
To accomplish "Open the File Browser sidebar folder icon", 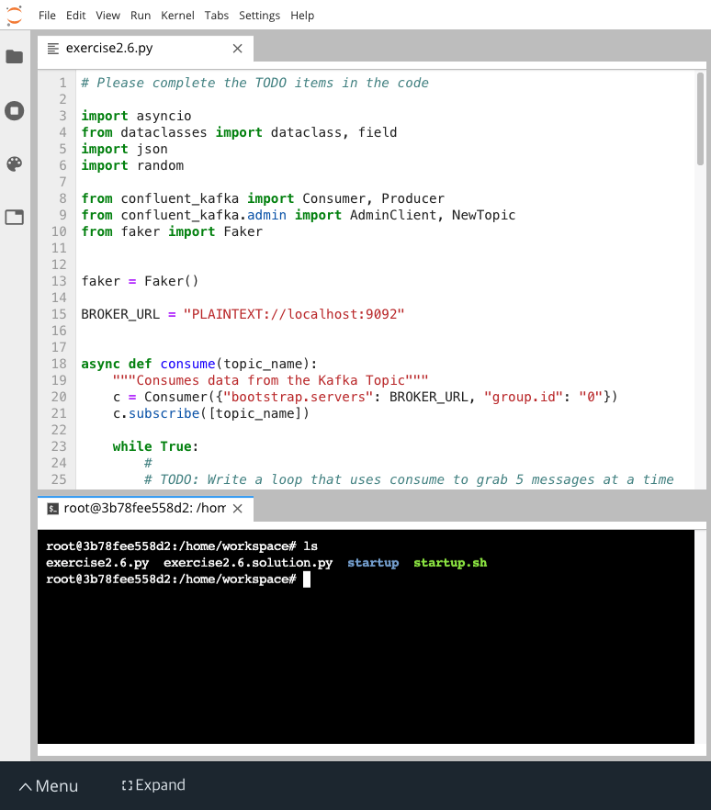I will click(15, 56).
